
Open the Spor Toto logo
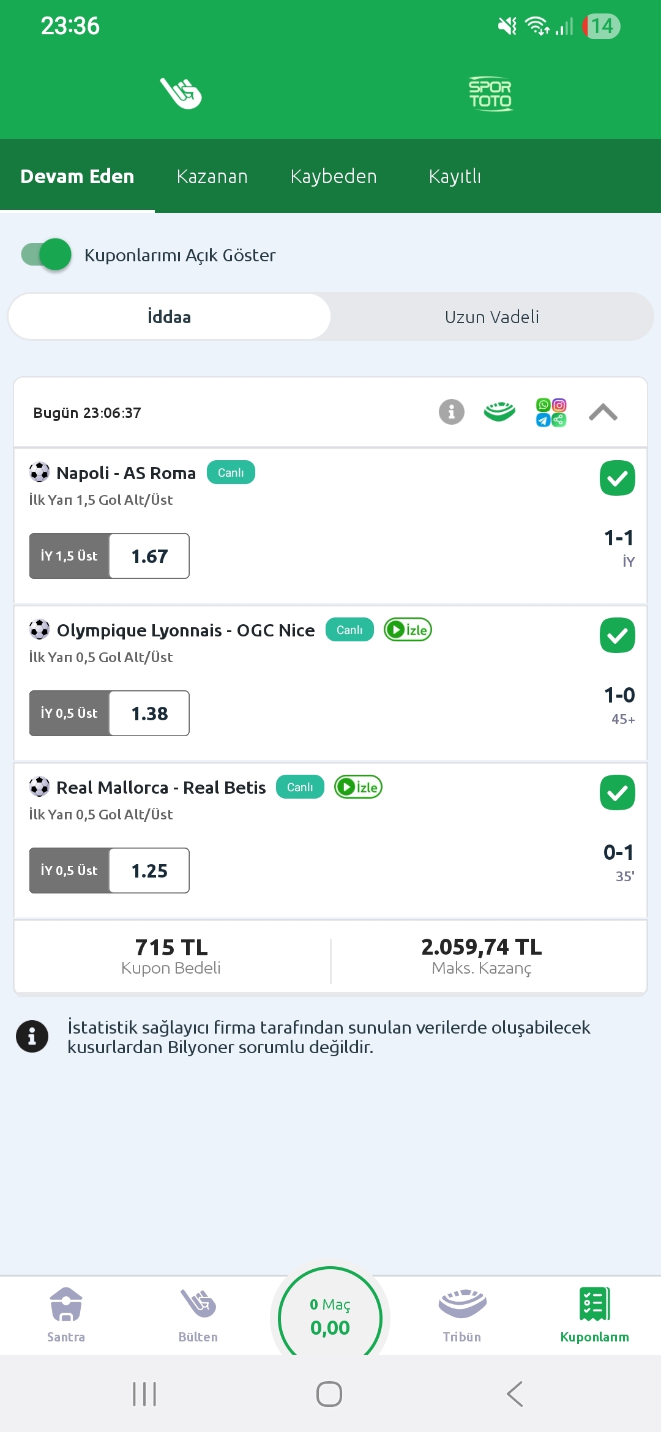point(490,94)
